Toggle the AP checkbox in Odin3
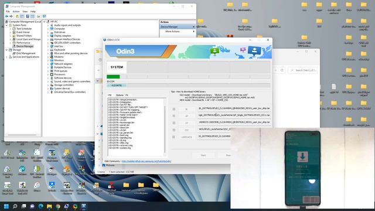Image resolution: width=375 pixels, height=211 pixels. point(174,116)
